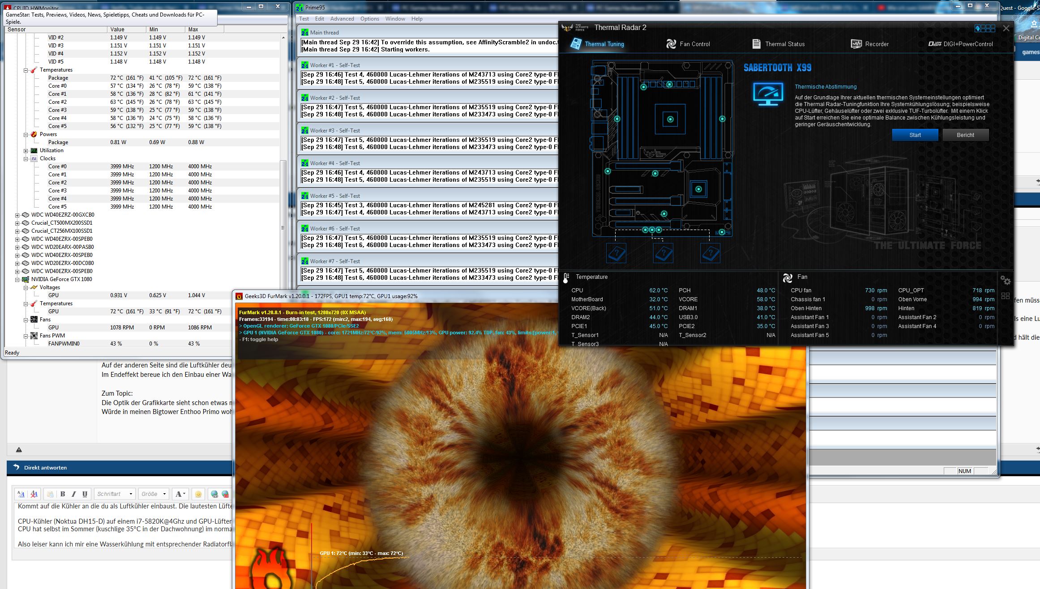Open Thermal Radar settings gear icon
Viewport: 1040px width, 589px height.
(1006, 281)
